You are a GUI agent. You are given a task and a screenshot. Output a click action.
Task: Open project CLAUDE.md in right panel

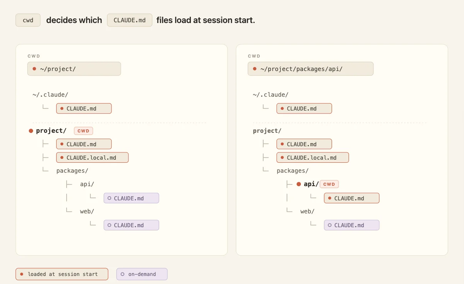click(304, 144)
